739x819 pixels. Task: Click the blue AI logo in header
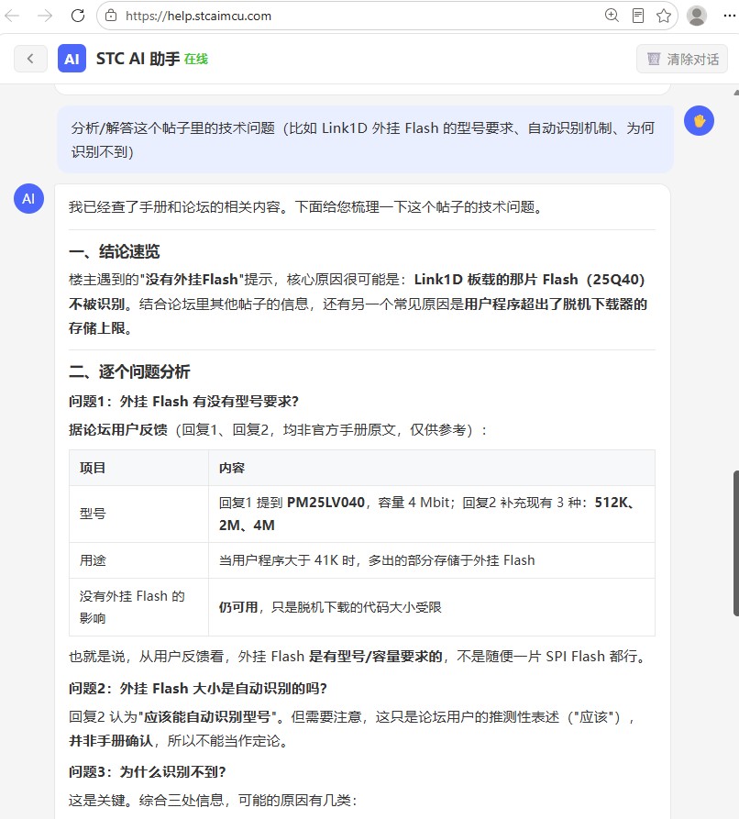(x=72, y=59)
